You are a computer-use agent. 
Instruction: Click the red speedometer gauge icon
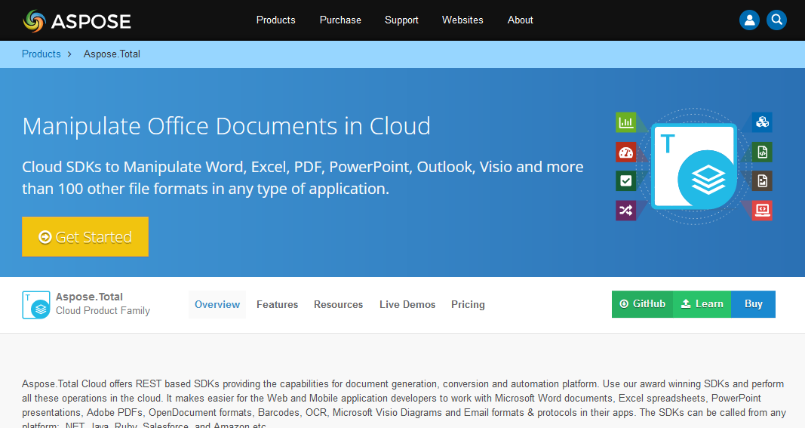coord(626,152)
